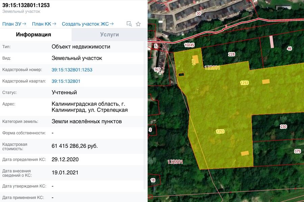
Task: Add parcel to favorites with star icon
Action: [x=138, y=24]
